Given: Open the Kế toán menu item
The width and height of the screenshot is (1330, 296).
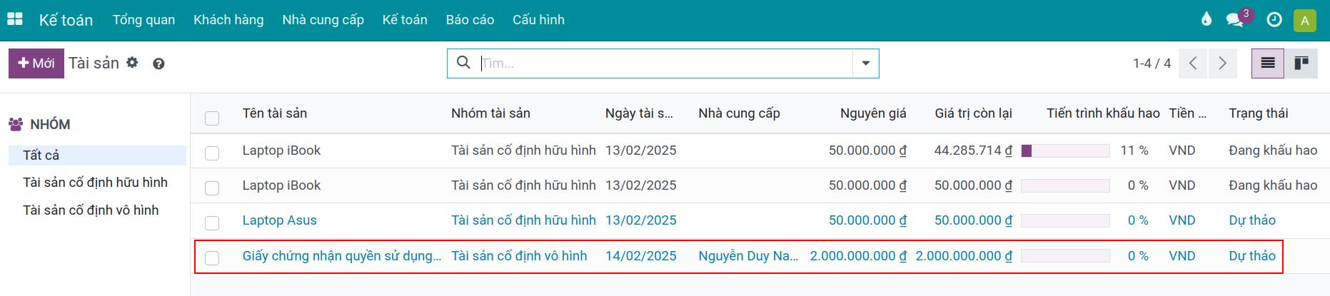Looking at the screenshot, I should tap(405, 20).
